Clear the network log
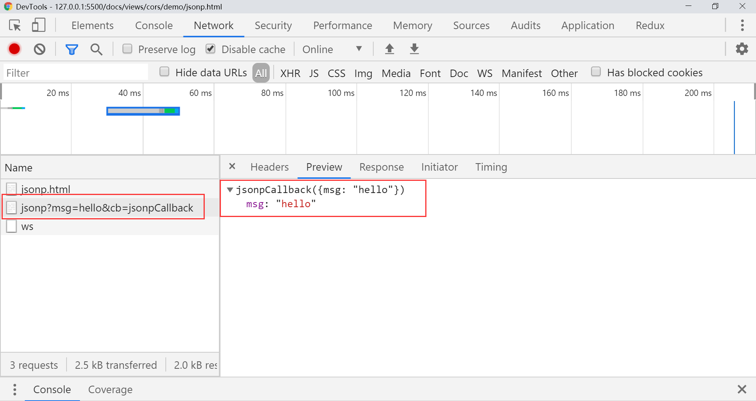Screen dimensions: 756x401 39,49
